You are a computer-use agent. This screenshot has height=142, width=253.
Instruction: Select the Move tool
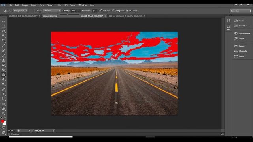(4, 21)
